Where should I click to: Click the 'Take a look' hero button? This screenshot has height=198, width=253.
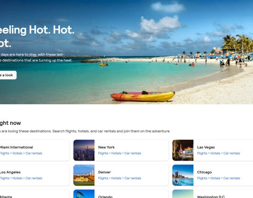coord(7,75)
